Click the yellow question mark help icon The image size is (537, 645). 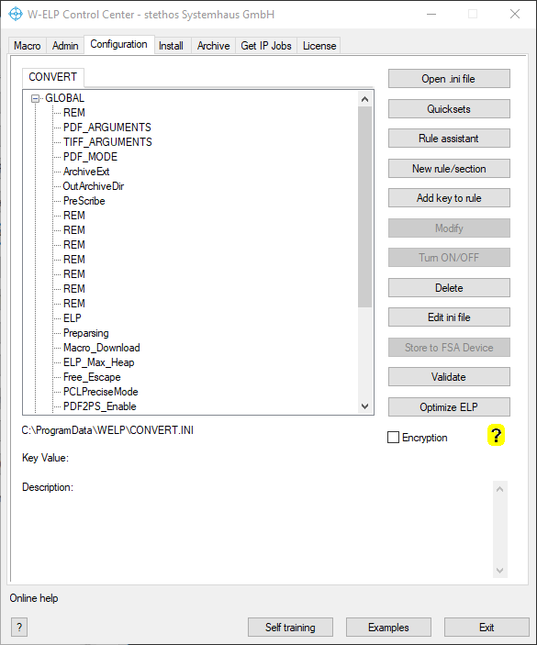(496, 435)
